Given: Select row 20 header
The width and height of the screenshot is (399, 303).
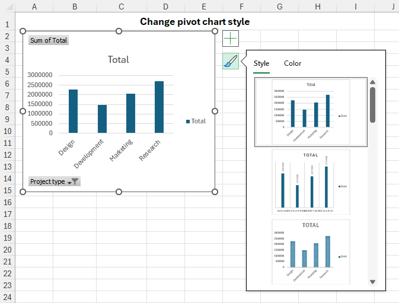Looking at the screenshot, I should pyautogui.click(x=7, y=250).
